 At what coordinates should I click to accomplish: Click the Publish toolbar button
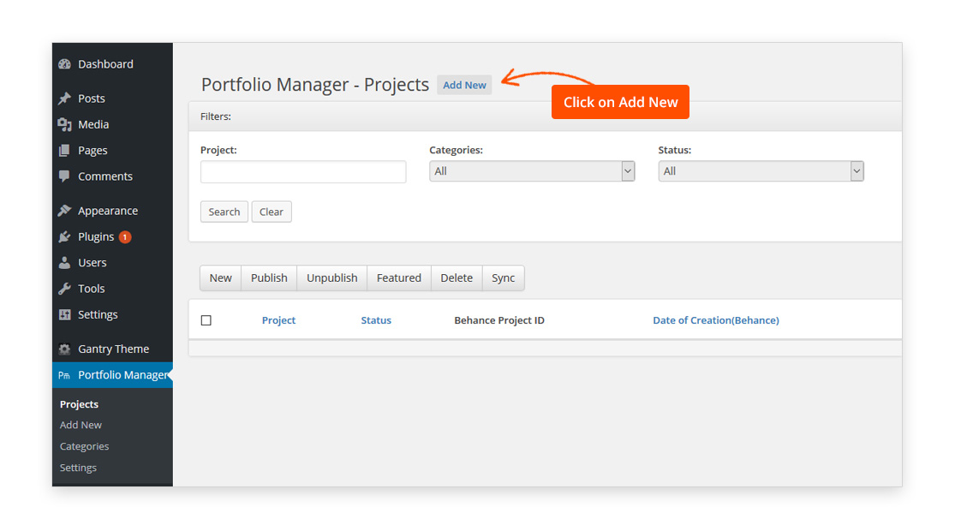pyautogui.click(x=269, y=278)
